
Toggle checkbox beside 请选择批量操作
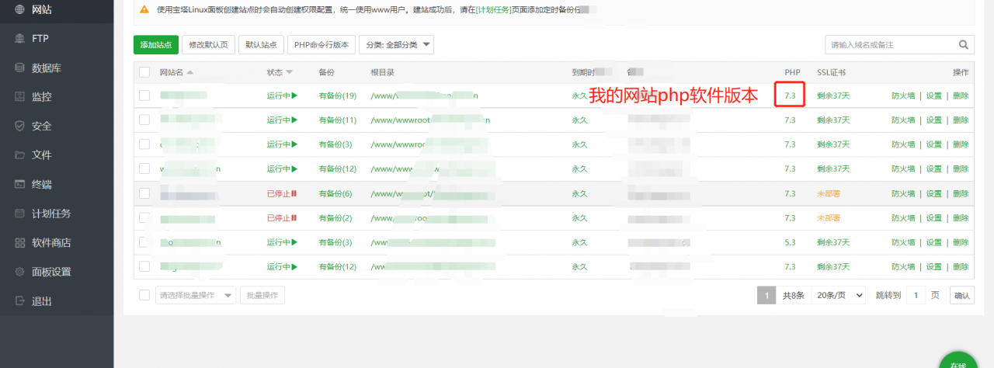pos(144,295)
